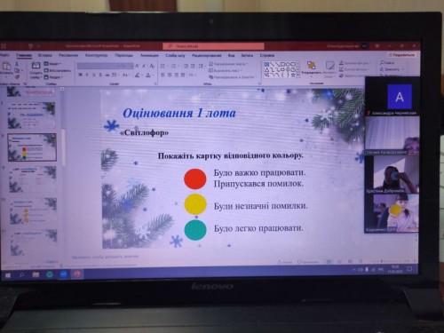Click the «Світлофор» text on slide
Screen dimensions: 444x333
click(144, 133)
